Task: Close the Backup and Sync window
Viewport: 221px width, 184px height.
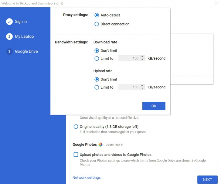Action: (216, 3)
